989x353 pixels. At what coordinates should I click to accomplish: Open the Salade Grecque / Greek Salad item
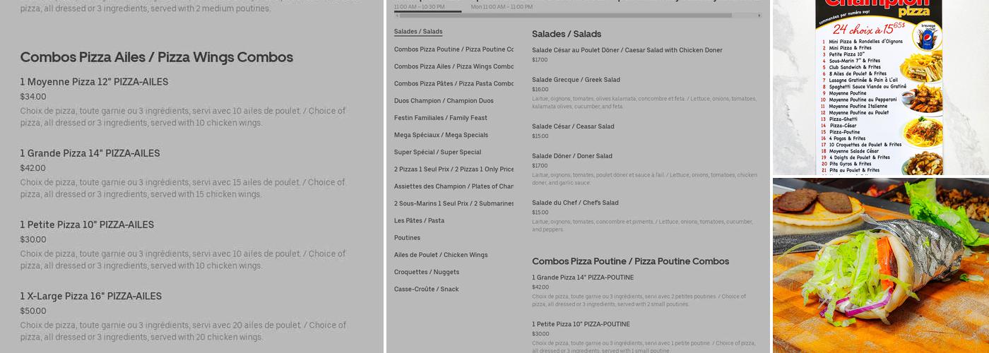click(x=576, y=80)
